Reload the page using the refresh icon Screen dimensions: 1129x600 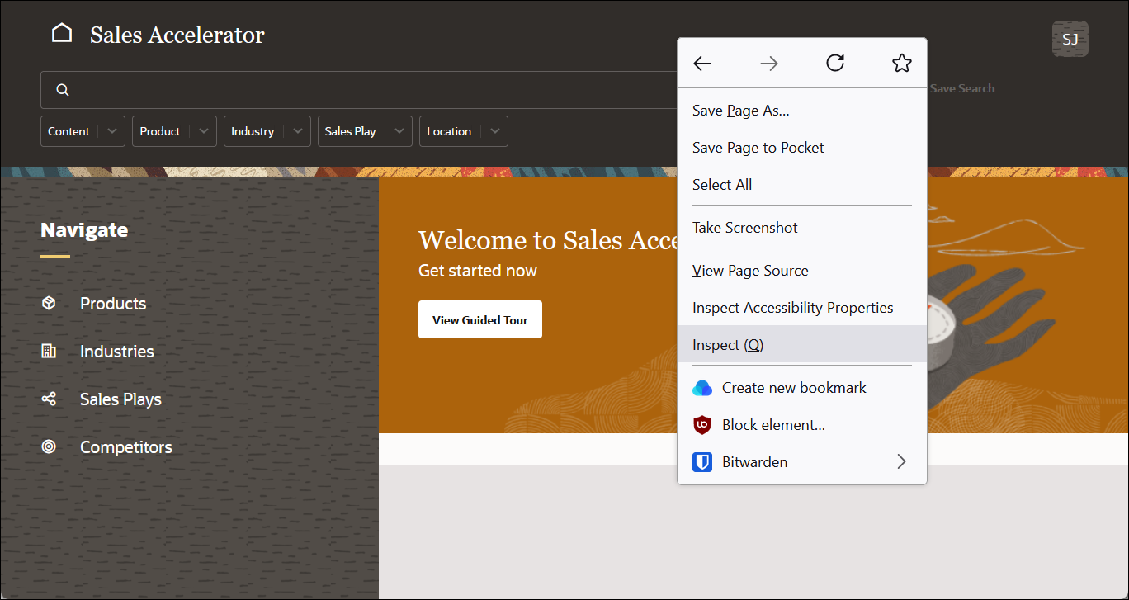tap(834, 63)
